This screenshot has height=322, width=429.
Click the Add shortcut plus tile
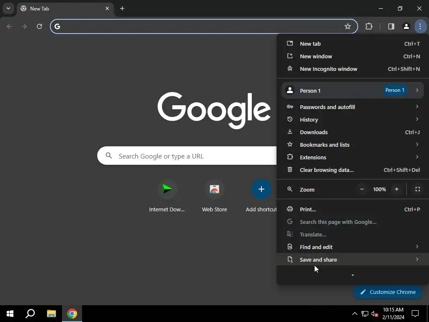(261, 189)
